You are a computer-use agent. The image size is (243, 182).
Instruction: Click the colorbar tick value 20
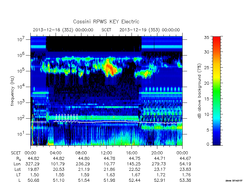pyautogui.click(x=207, y=83)
